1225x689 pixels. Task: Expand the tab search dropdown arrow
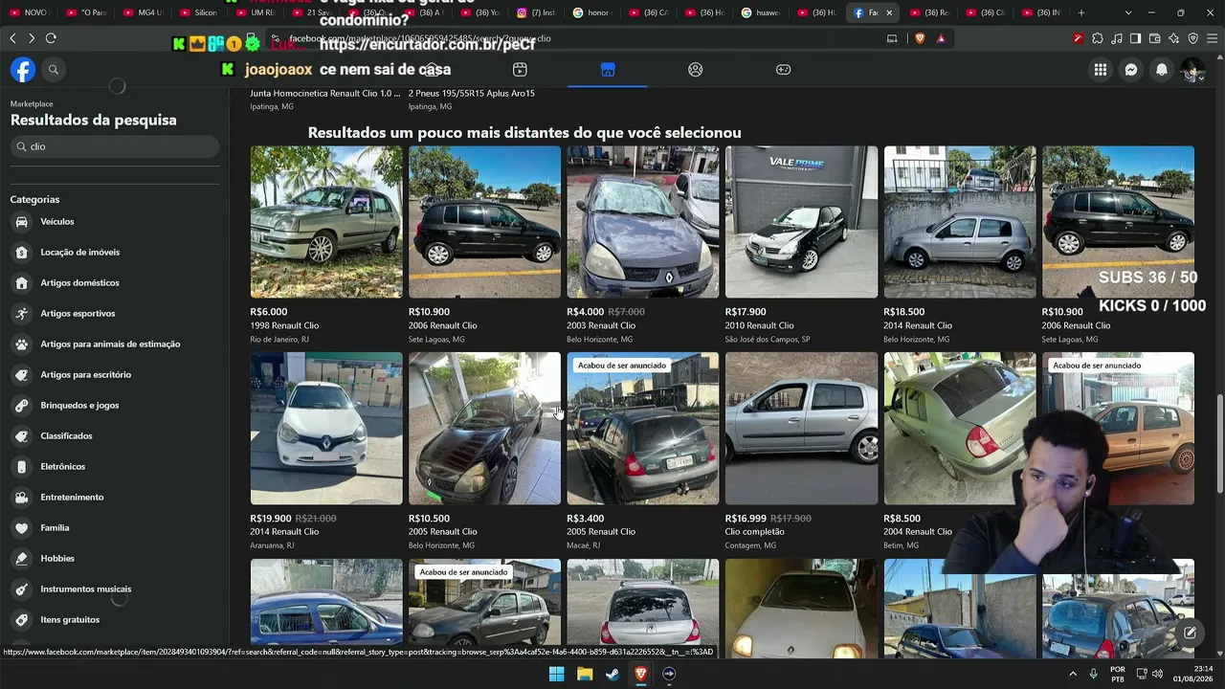pyautogui.click(x=1128, y=12)
